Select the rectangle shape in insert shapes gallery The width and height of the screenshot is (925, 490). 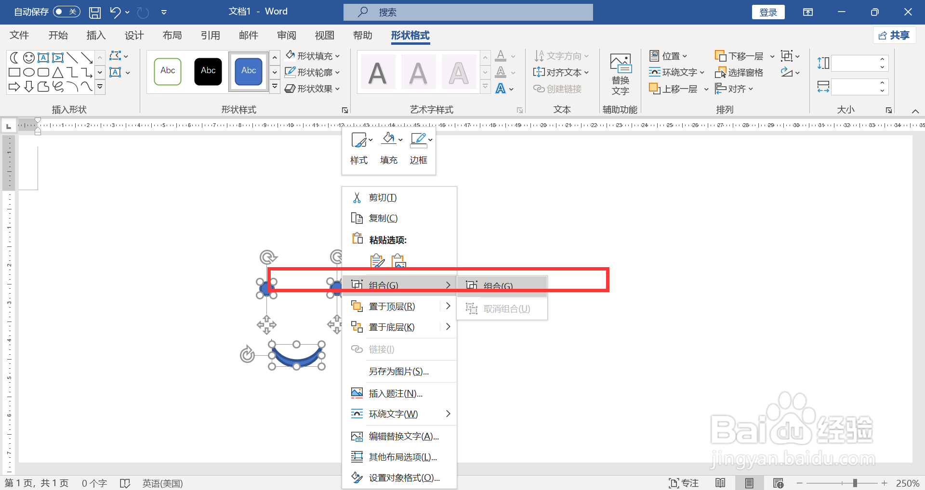(14, 72)
